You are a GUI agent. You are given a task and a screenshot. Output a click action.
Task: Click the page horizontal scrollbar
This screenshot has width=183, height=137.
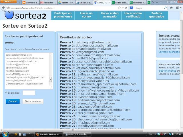point(73,130)
